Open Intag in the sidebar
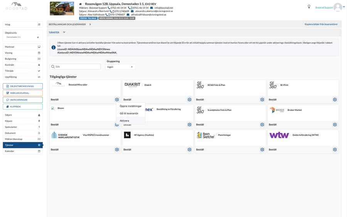 tap(23, 25)
